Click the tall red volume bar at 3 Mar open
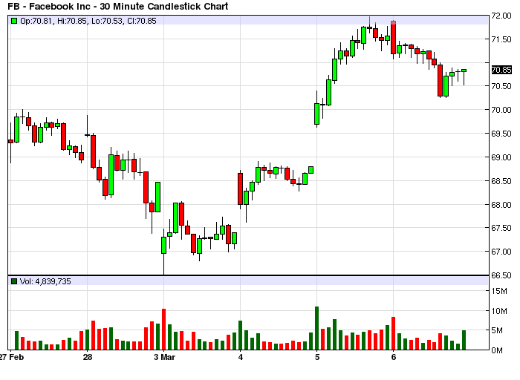 164,330
